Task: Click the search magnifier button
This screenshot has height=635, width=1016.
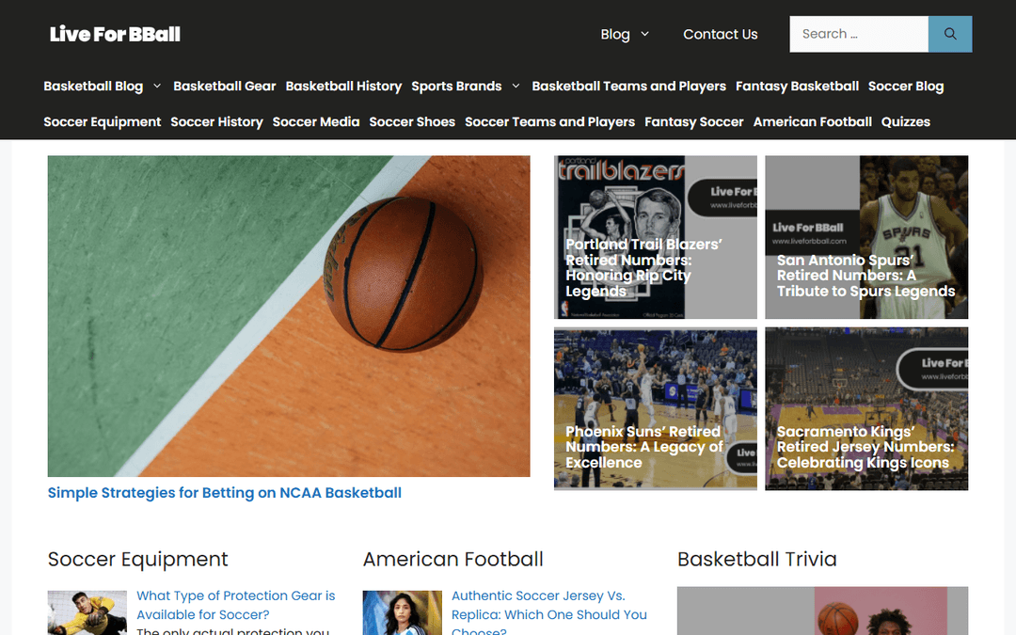Action: click(950, 34)
